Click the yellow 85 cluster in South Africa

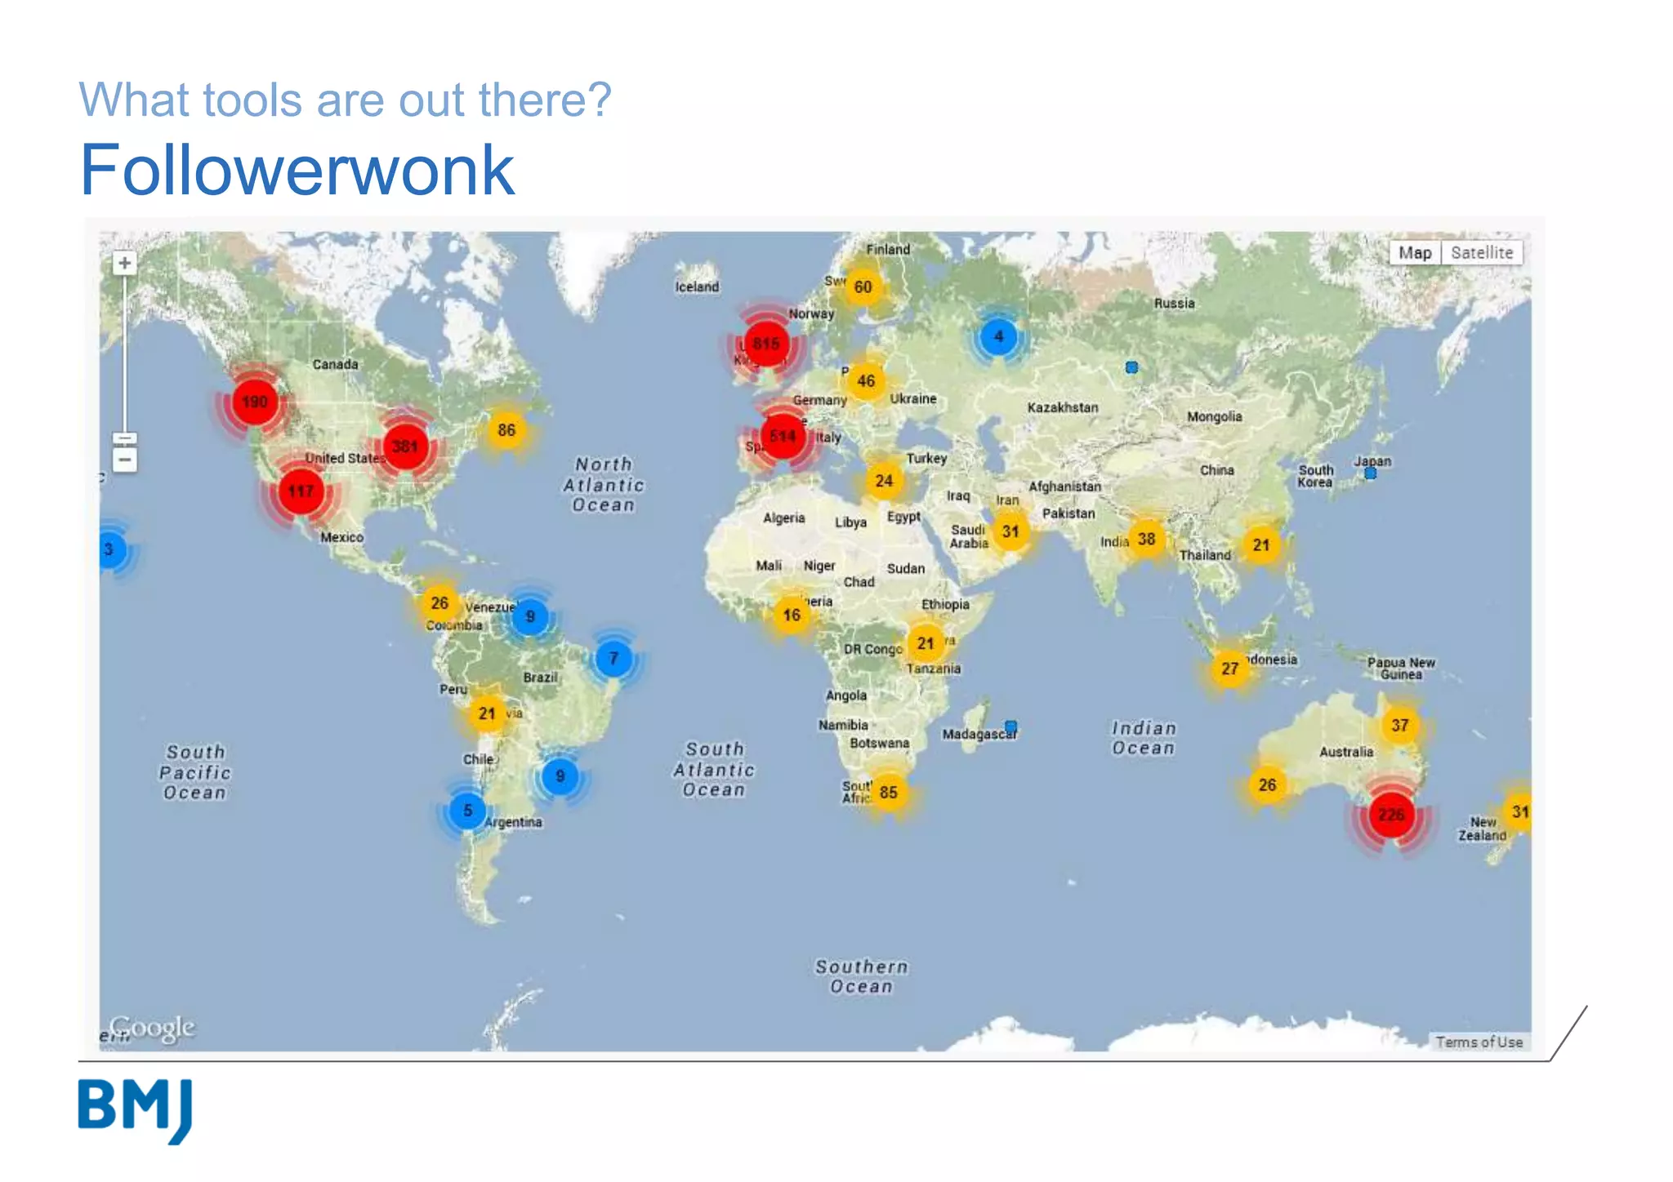pyautogui.click(x=888, y=792)
